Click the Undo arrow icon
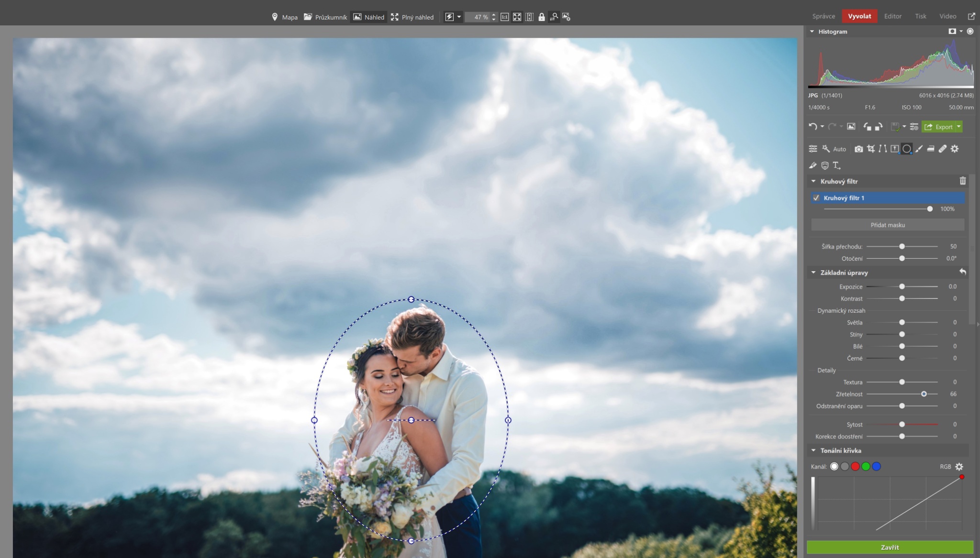The width and height of the screenshot is (980, 558). point(813,127)
